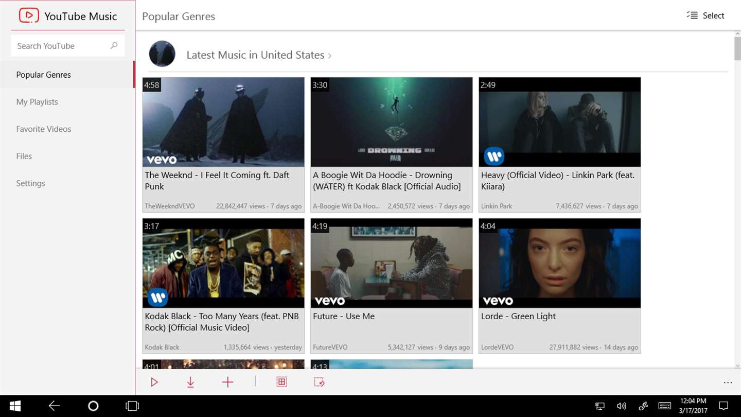This screenshot has width=741, height=417.
Task: Click the title The Weeknd - I Feel It Coming
Action: pyautogui.click(x=217, y=181)
